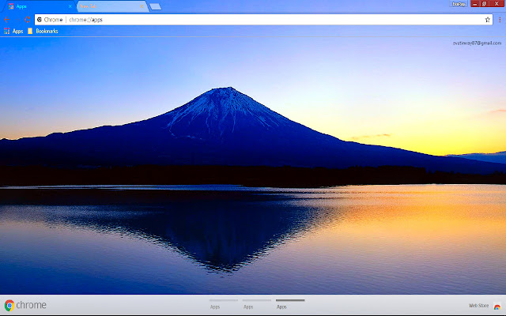Open the Chrome three-dot menu

(500, 20)
